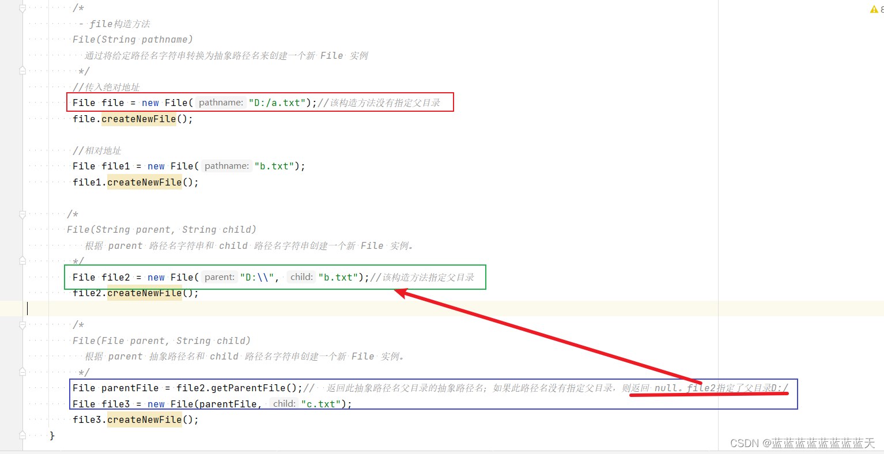Click the string "c.txt"
The image size is (884, 454).
point(321,404)
